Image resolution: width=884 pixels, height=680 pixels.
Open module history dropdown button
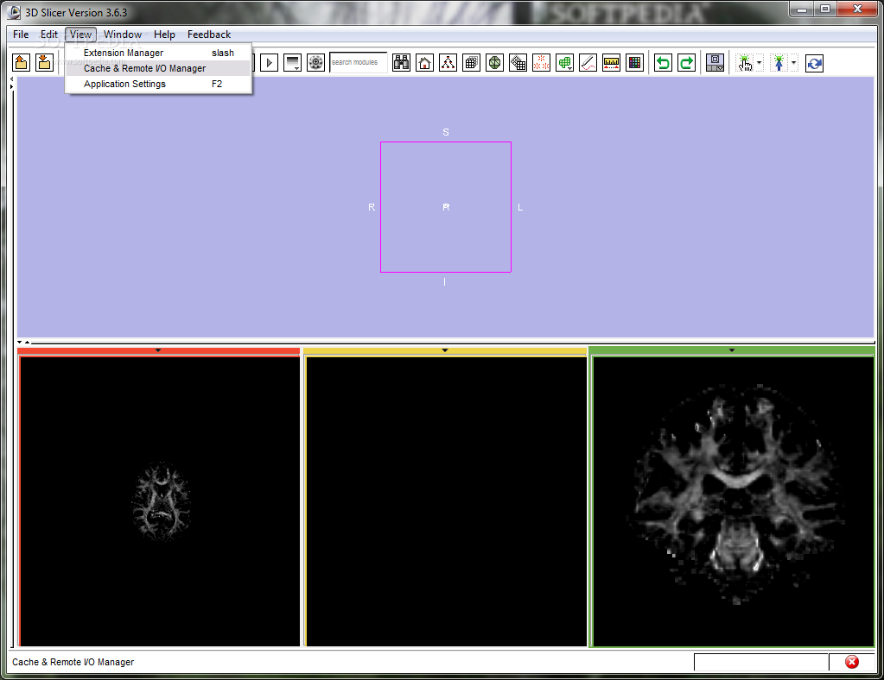click(x=293, y=62)
